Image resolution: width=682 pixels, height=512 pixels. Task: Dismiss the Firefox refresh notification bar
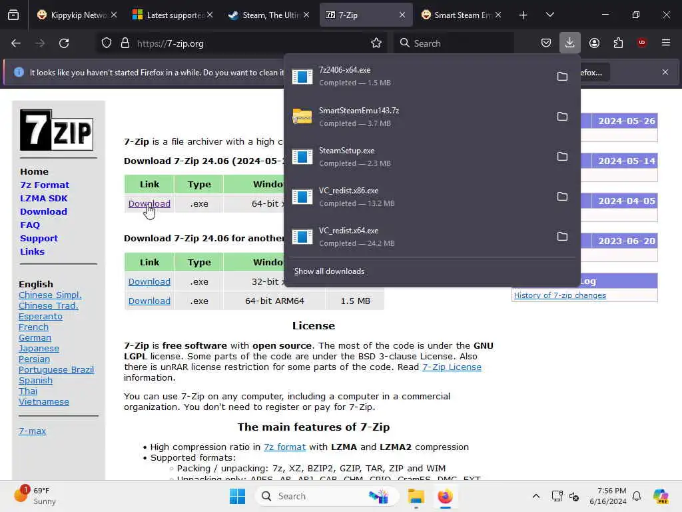pyautogui.click(x=665, y=72)
